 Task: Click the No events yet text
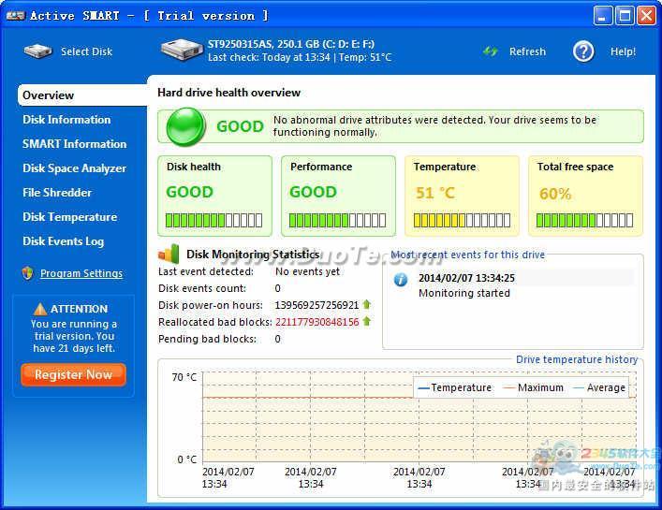307,271
